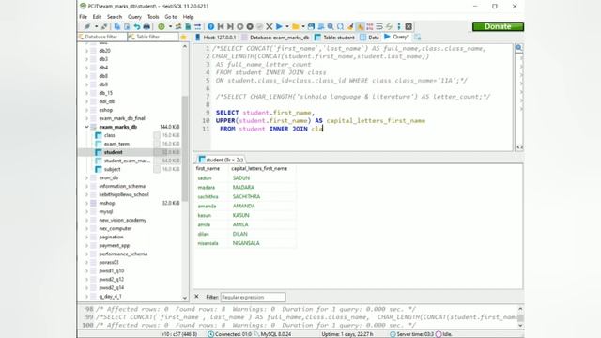601x338 pixels.
Task: Click the Load SQL file folder icon
Action: [x=296, y=26]
